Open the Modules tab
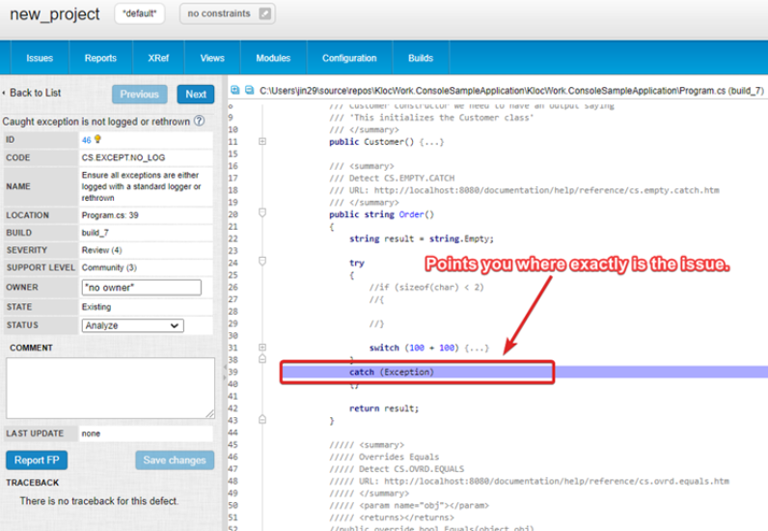 point(273,58)
